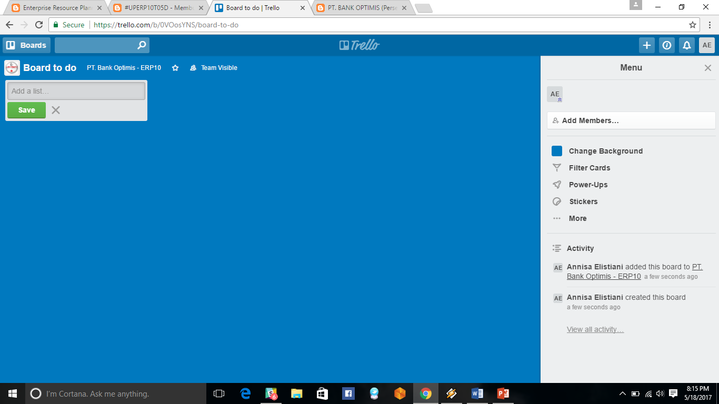Open Word from taskbar
The width and height of the screenshot is (719, 404).
pyautogui.click(x=477, y=393)
